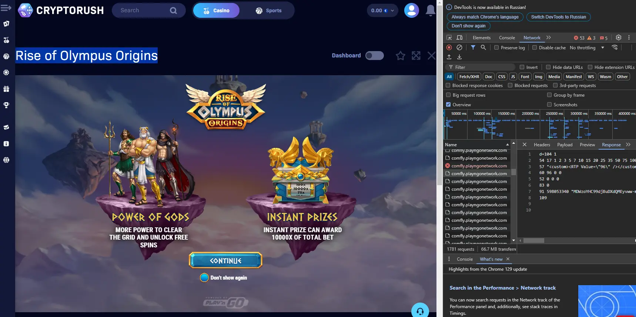This screenshot has width=636, height=317.
Task: Open the CryptoRush sidebar hamburger menu
Action: [6, 8]
